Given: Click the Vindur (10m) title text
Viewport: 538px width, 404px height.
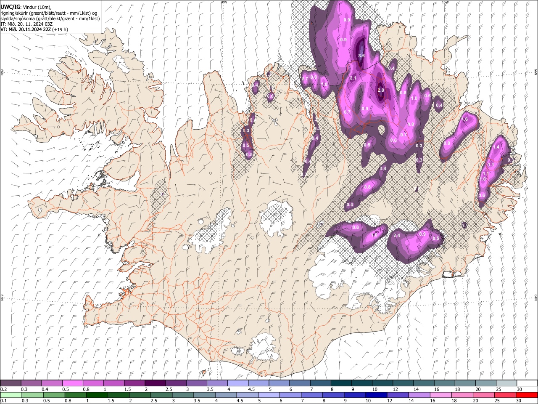Looking at the screenshot, I should pyautogui.click(x=37, y=7).
